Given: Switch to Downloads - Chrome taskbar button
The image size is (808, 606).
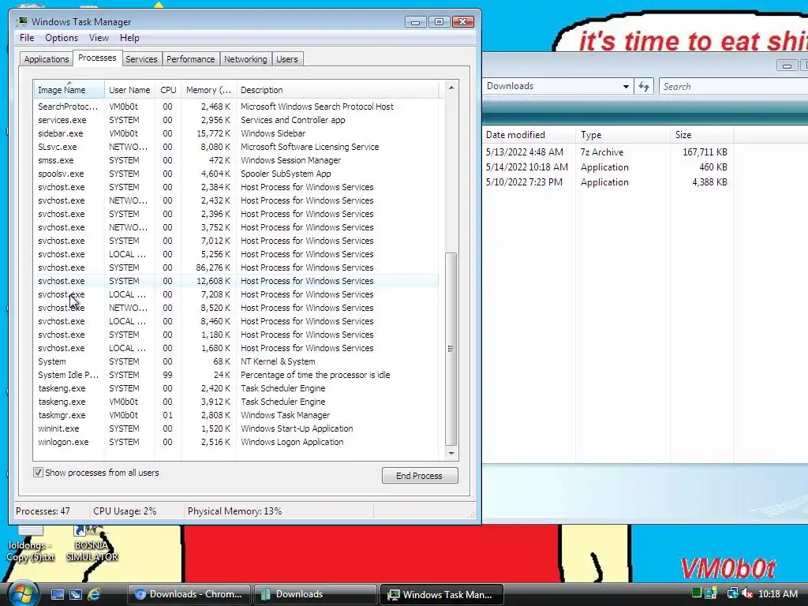Looking at the screenshot, I should click(x=189, y=594).
